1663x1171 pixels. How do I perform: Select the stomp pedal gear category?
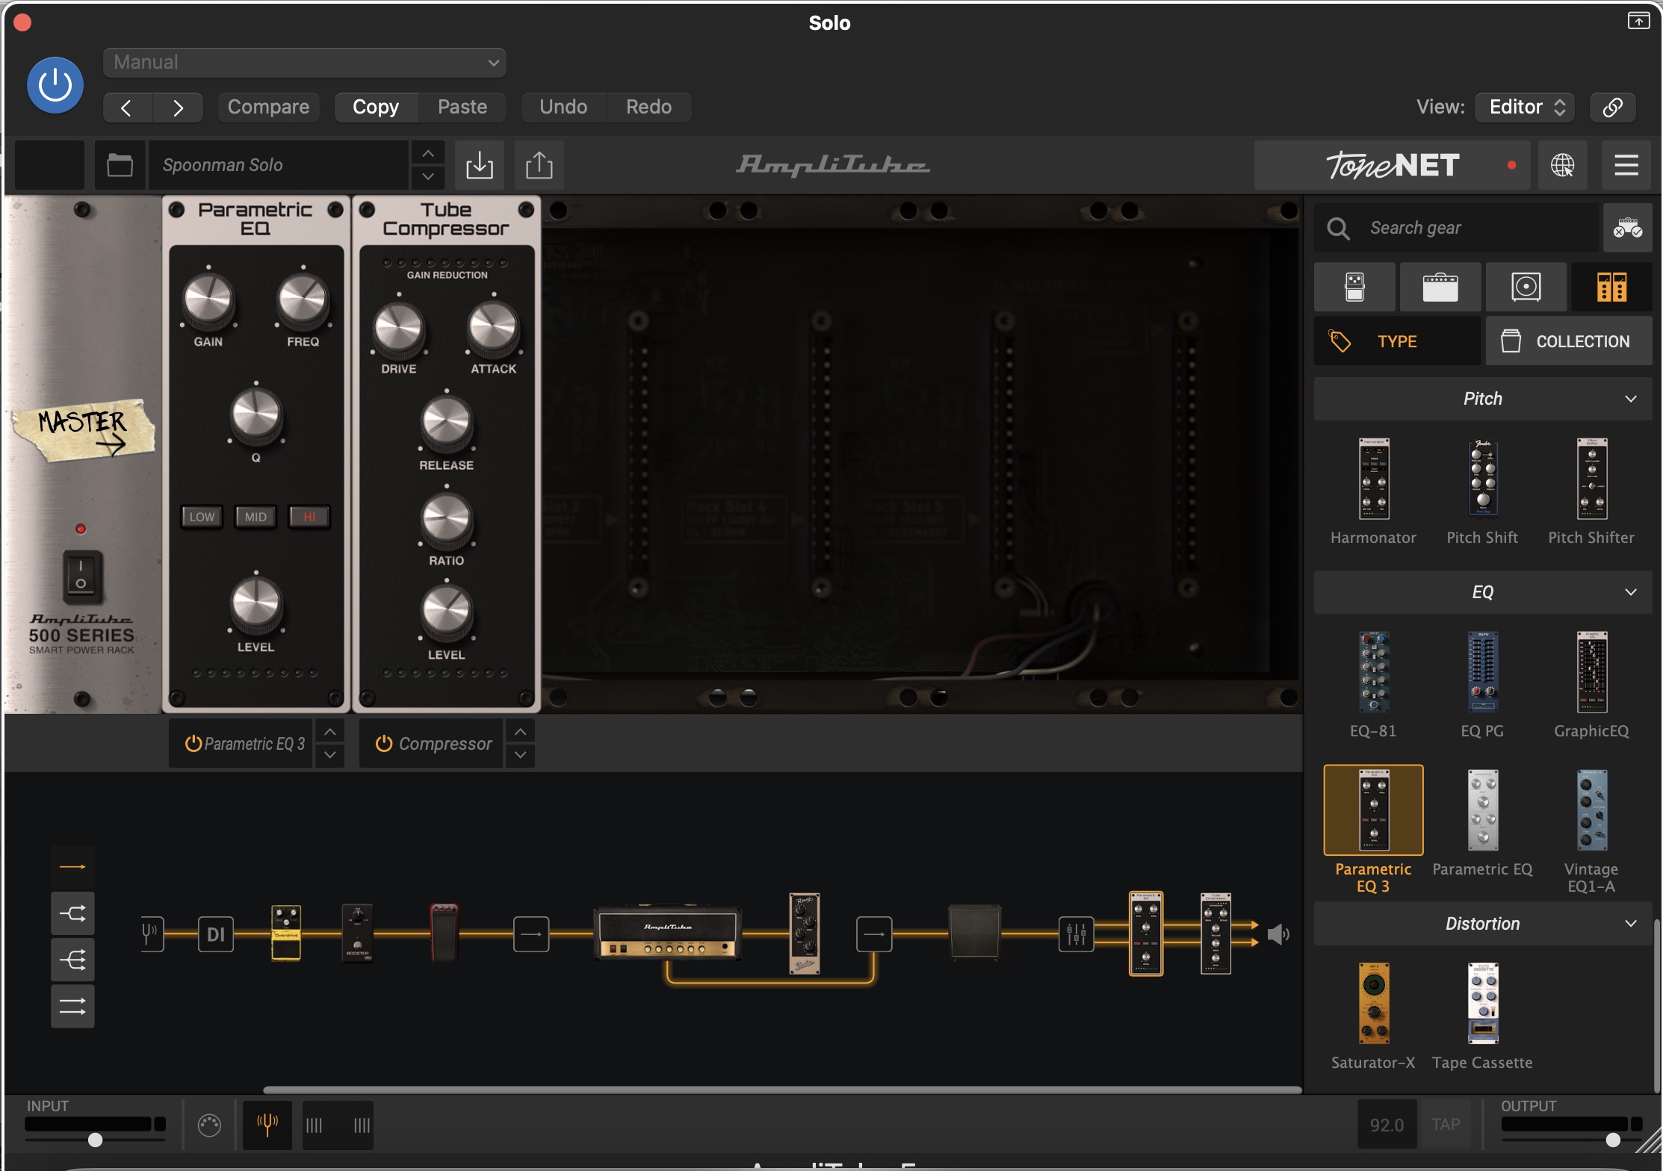tap(1354, 287)
